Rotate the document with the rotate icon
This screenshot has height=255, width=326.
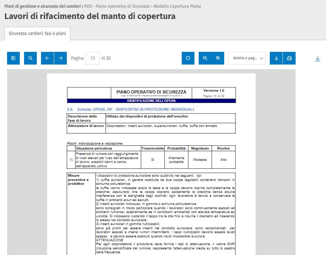188,58
